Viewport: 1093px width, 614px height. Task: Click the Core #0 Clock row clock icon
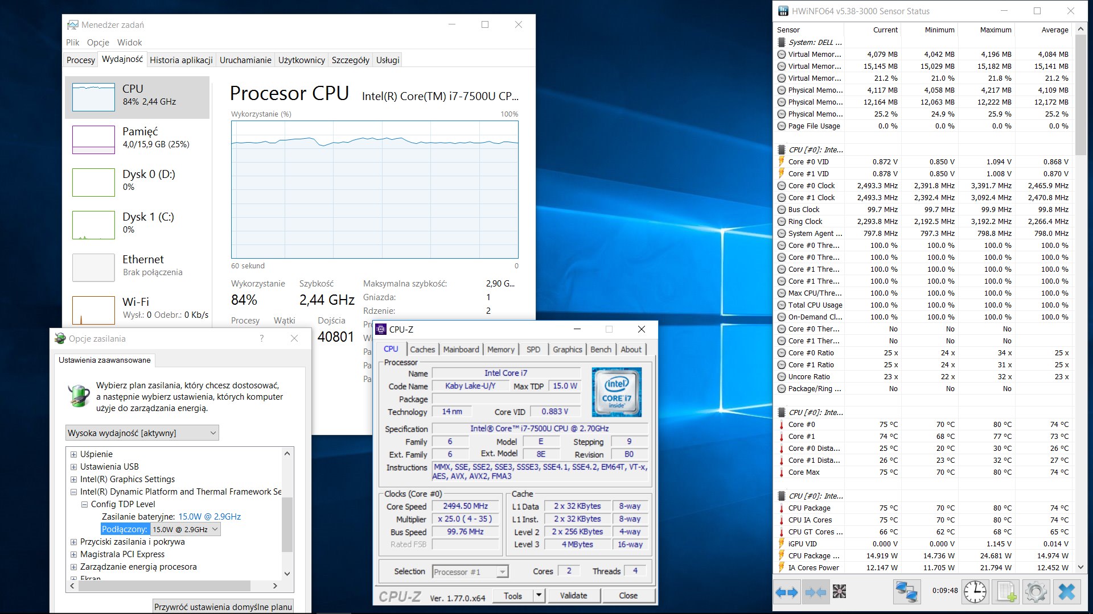point(782,185)
